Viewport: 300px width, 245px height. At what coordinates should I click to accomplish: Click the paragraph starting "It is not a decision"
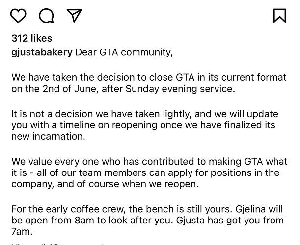coord(145,125)
